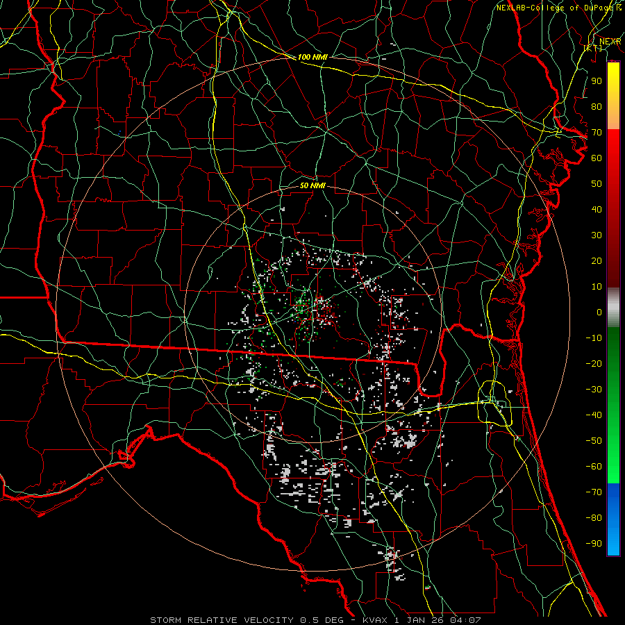The image size is (625, 625).
Task: Click the -30 value on velocity scale
Action: click(x=594, y=390)
